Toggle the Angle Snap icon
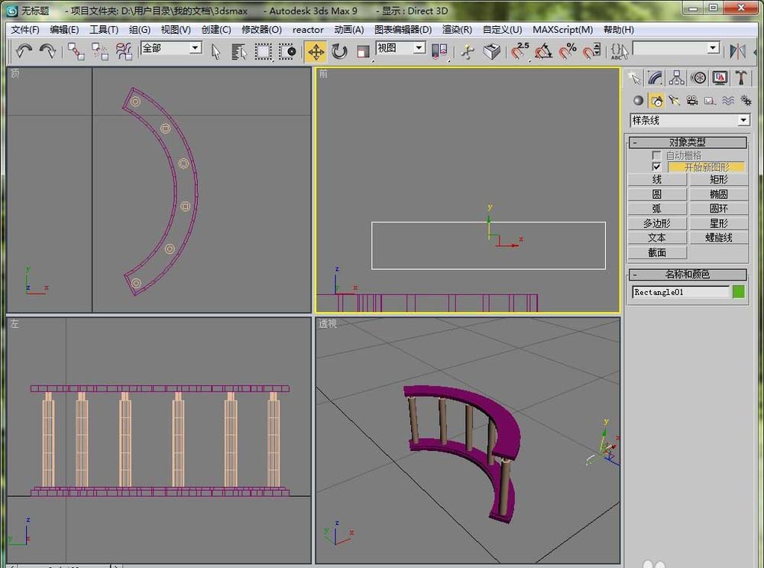Image resolution: width=764 pixels, height=568 pixels. [x=543, y=51]
